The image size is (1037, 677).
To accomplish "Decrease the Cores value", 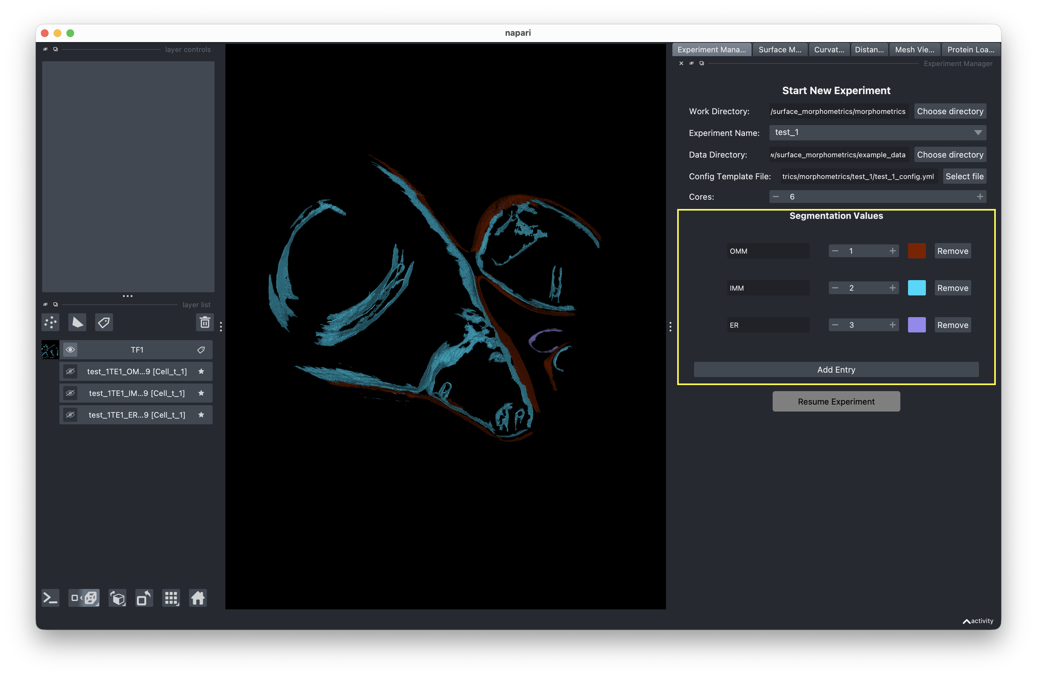I will point(776,197).
